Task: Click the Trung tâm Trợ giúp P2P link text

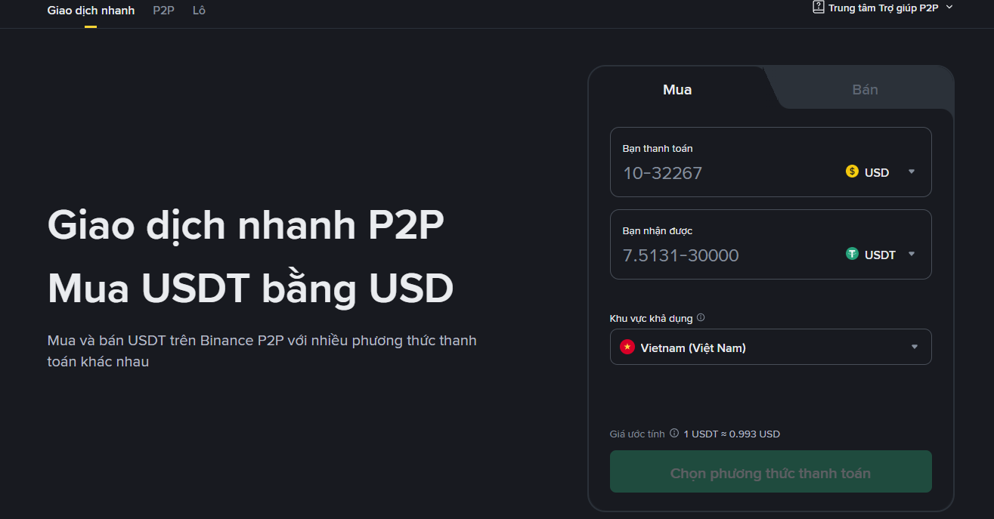Action: [x=883, y=8]
